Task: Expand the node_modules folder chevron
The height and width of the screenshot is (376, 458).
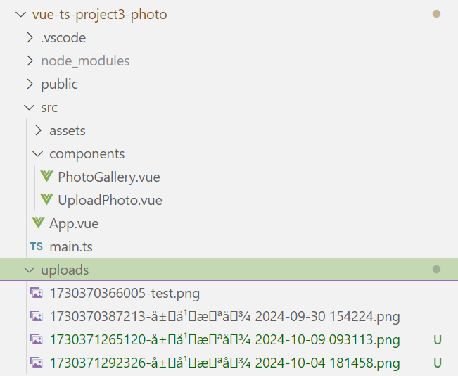Action: [30, 61]
